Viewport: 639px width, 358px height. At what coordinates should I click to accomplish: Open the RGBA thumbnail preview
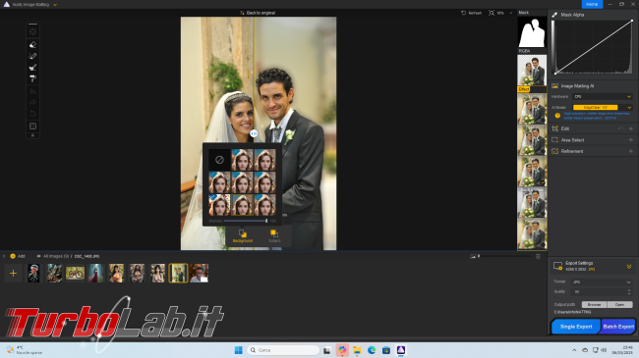click(532, 71)
